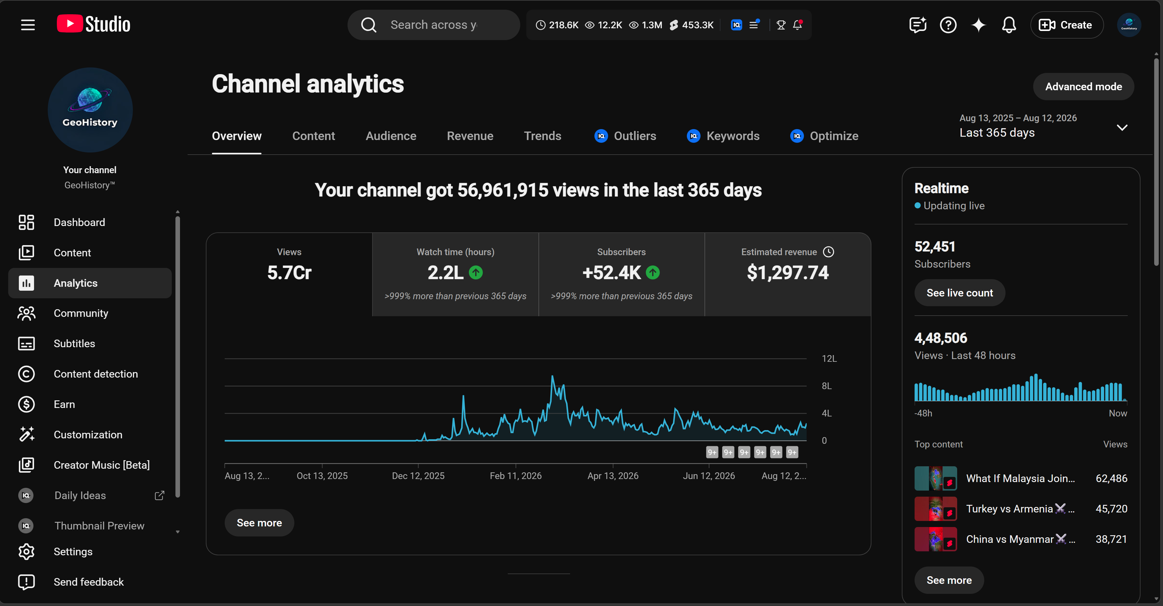Select the Subscribers metric card
Viewport: 1163px width, 606px height.
(621, 275)
